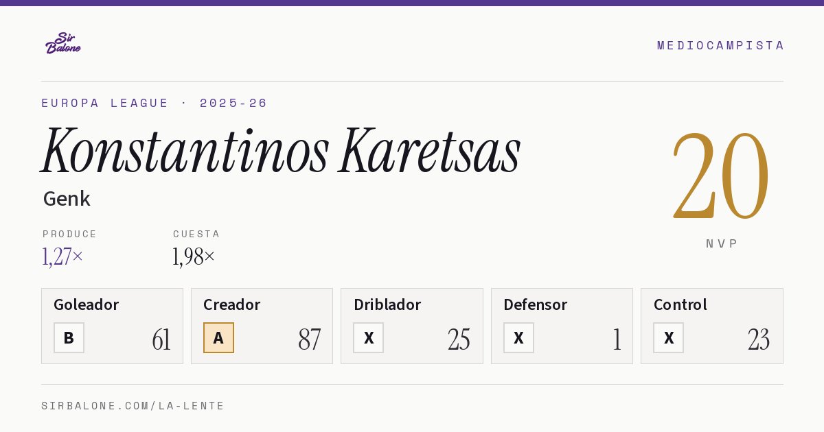Select the B grade badge under Goleador
This screenshot has height=432, width=824.
pyautogui.click(x=69, y=337)
